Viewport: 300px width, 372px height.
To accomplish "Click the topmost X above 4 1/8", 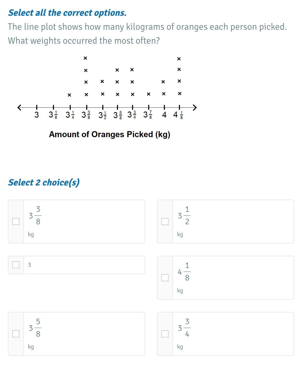I will coord(179,59).
